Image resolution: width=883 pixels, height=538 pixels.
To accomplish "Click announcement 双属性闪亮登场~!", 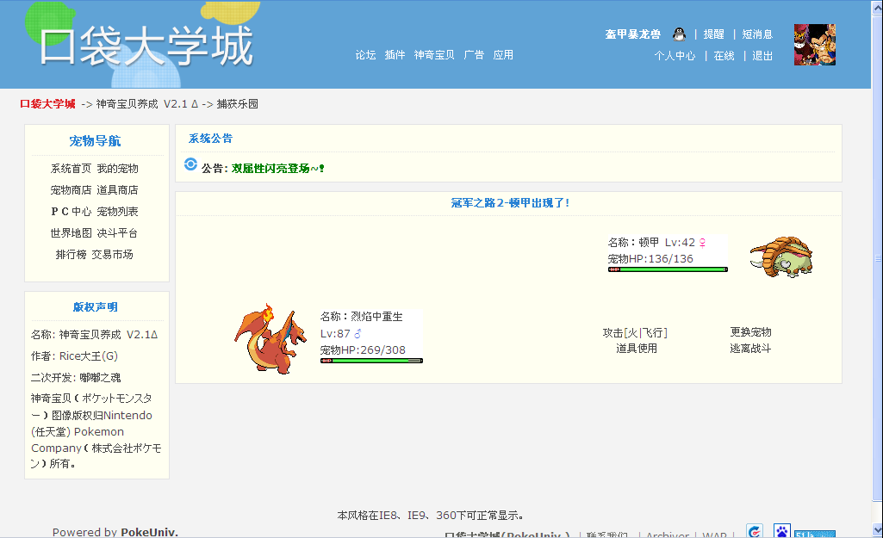I will tap(277, 168).
